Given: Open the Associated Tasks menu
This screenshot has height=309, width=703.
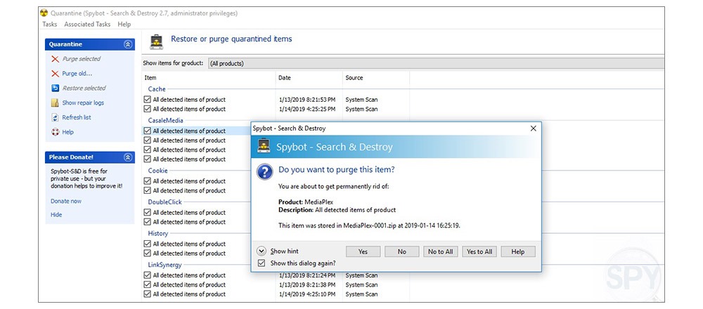Looking at the screenshot, I should click(x=87, y=24).
